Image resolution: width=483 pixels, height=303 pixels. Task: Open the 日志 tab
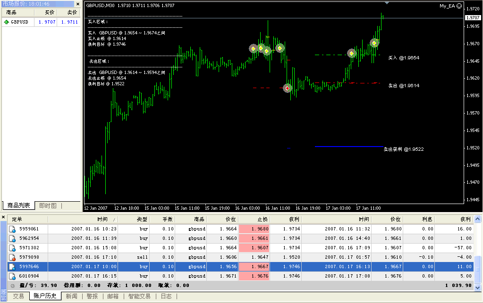click(x=166, y=296)
